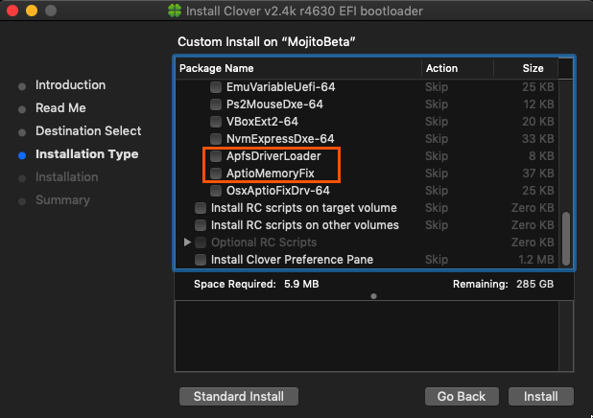Viewport: 593px width, 418px height.
Task: Click the 37 KB size value
Action: [537, 174]
